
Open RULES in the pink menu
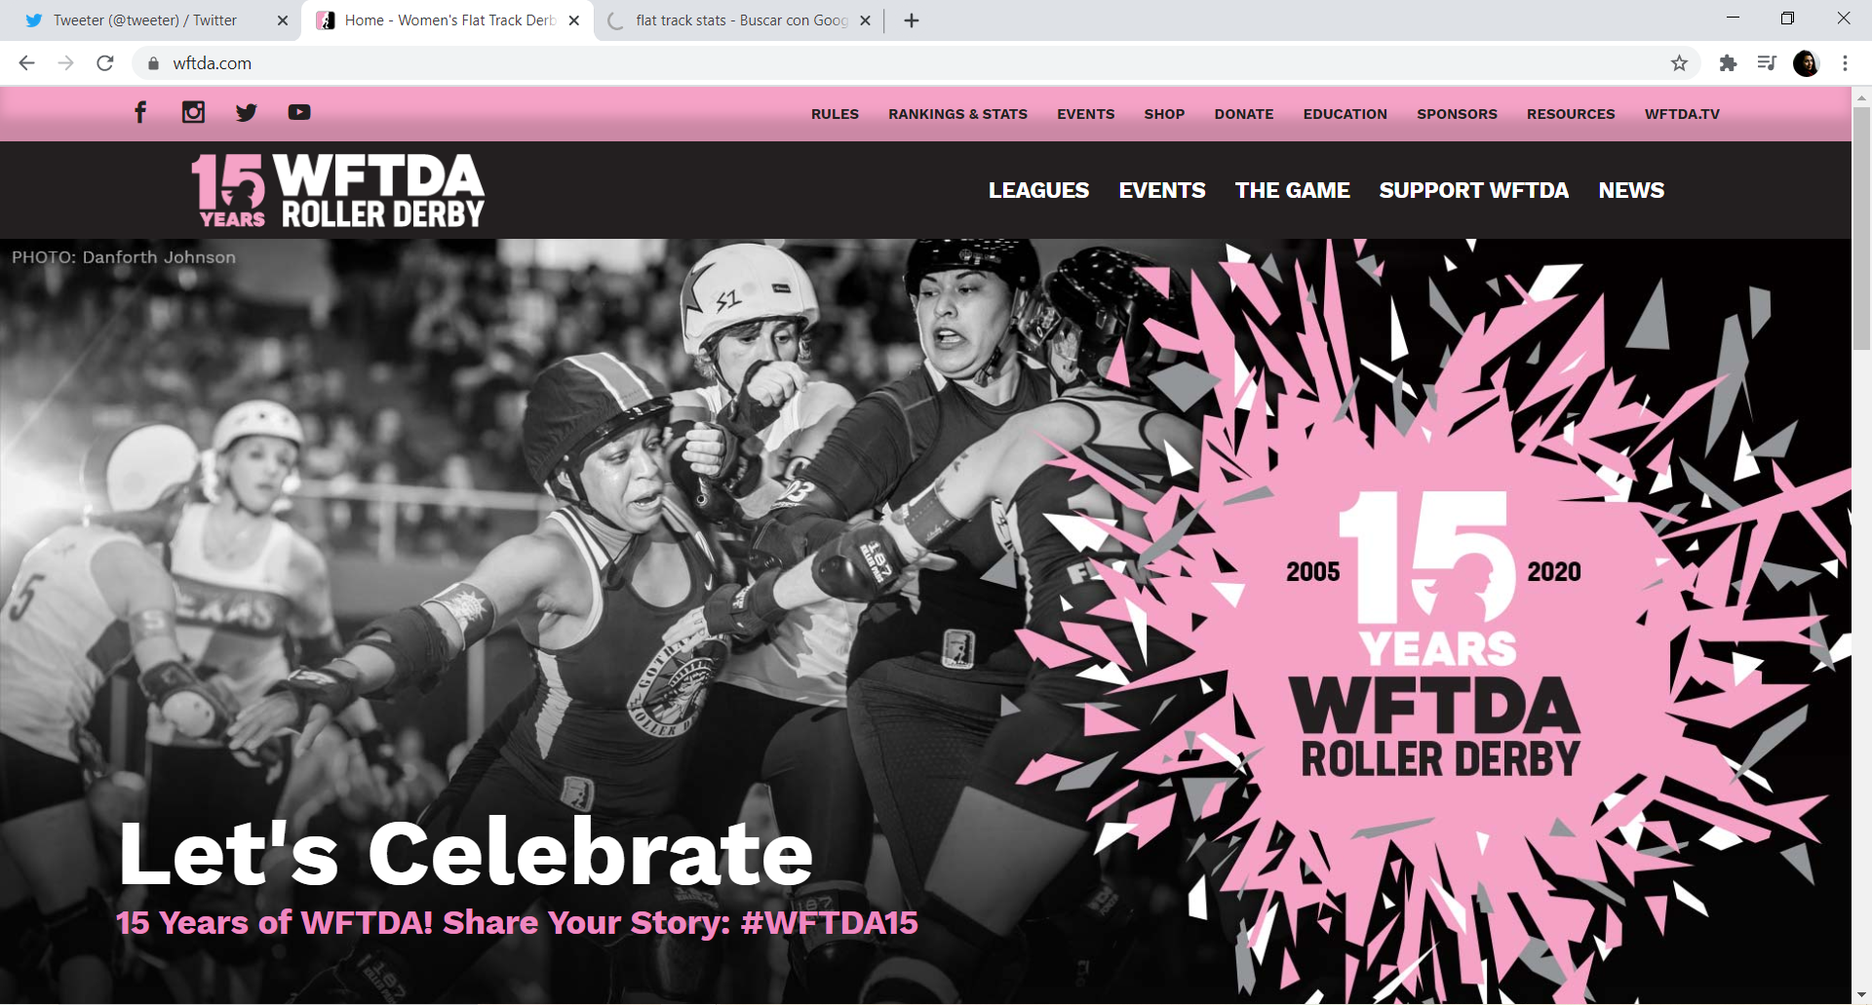coord(835,114)
